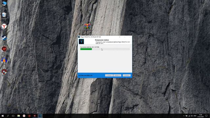Open the link in the installer footer

[85, 75]
